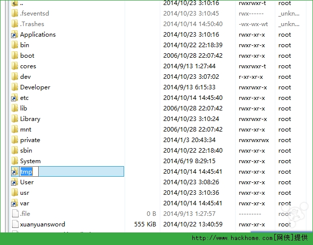Click the date 2014/6/19 8:29:15
This screenshot has width=313, height=245.
click(189, 161)
